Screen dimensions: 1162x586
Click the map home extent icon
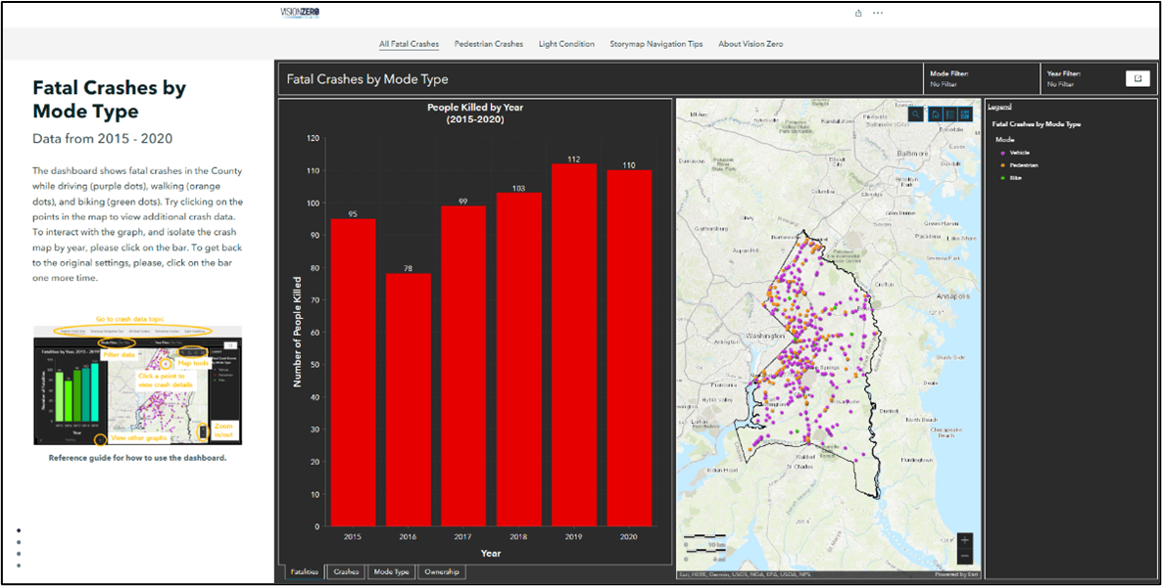[x=935, y=114]
